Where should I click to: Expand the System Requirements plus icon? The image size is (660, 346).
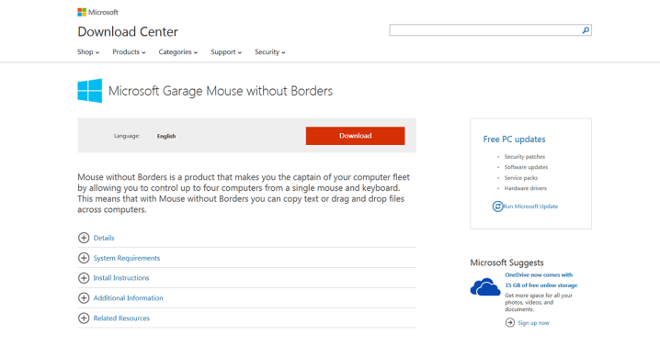click(84, 258)
